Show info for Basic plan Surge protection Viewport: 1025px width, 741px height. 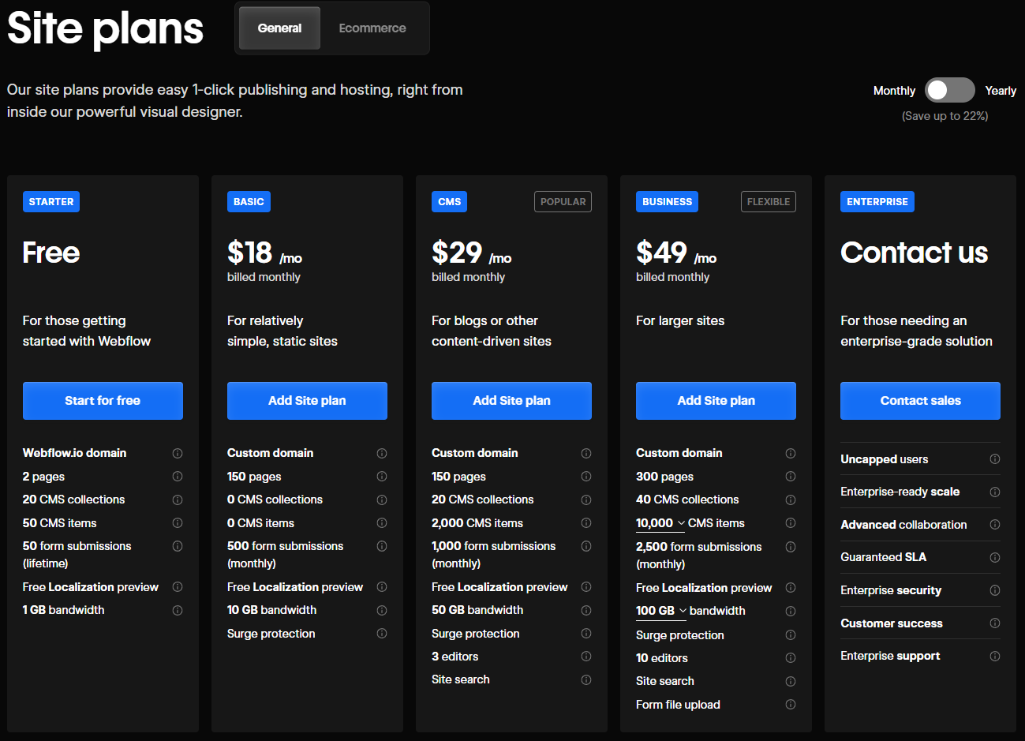click(382, 634)
